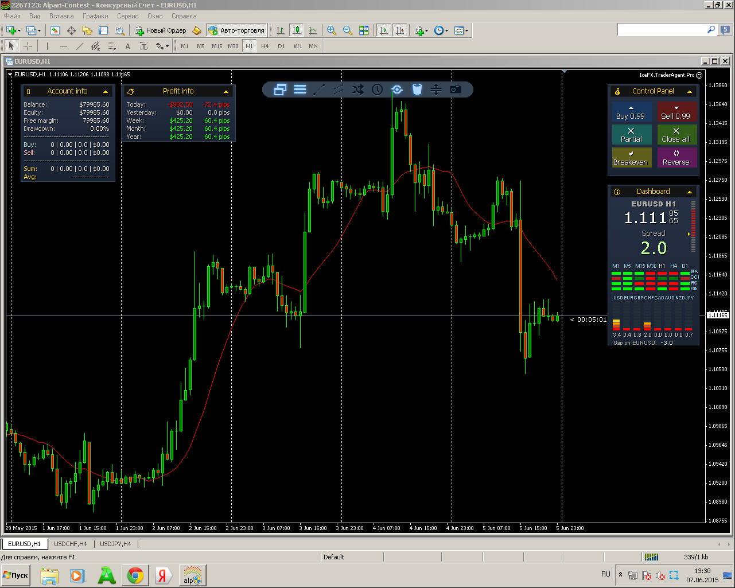This screenshot has width=735, height=588.
Task: Collapse the Profit info panel
Action: 226,91
